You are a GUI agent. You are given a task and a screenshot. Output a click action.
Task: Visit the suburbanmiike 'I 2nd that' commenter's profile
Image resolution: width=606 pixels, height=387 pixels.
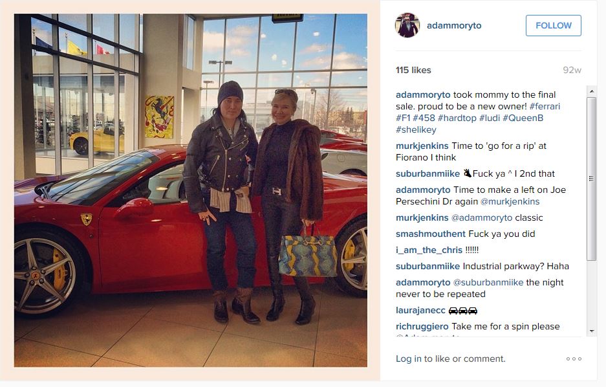(x=427, y=173)
